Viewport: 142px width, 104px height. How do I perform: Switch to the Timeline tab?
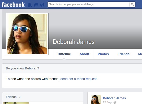pyautogui.click(x=64, y=54)
